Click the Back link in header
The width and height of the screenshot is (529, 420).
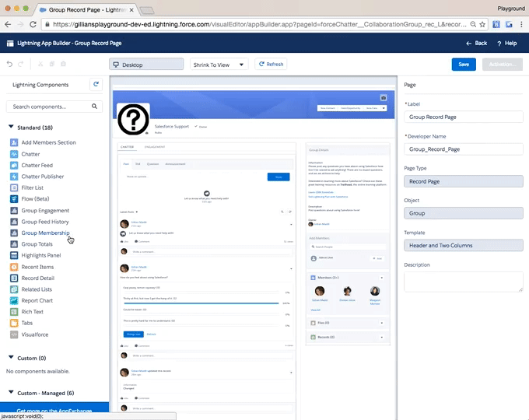tap(476, 43)
